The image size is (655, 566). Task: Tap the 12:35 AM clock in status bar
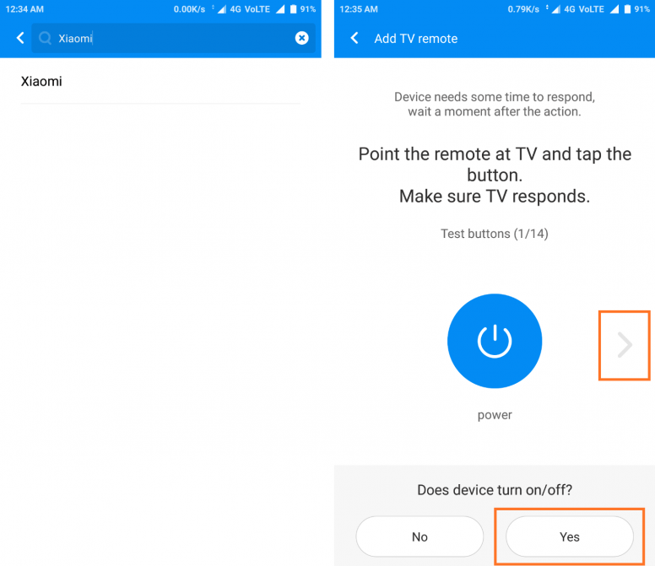pos(359,9)
